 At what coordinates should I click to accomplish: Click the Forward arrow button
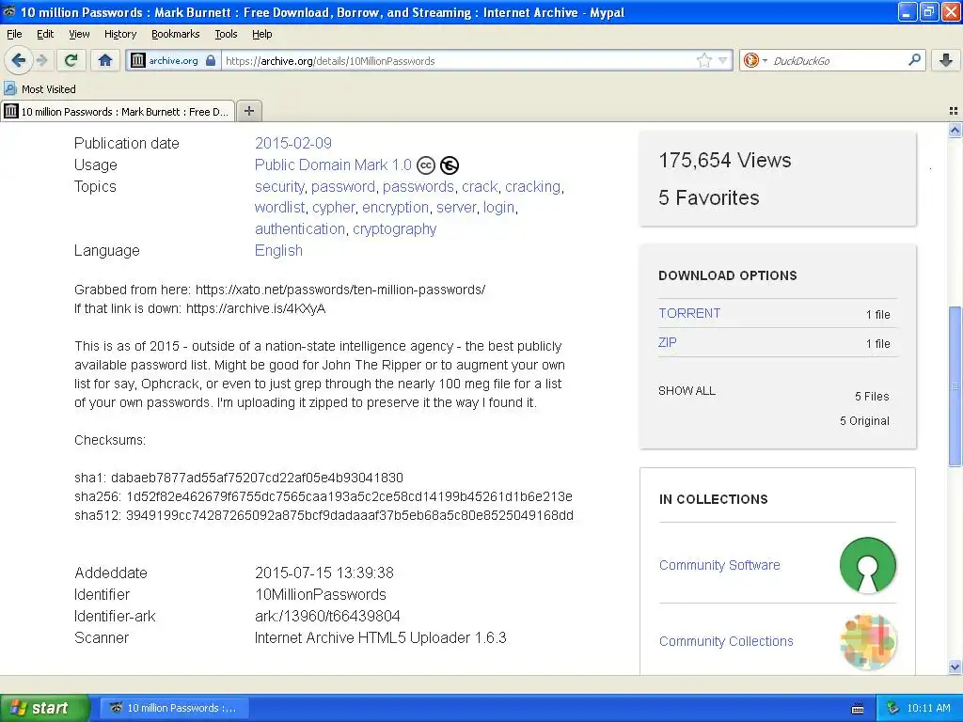[x=41, y=60]
